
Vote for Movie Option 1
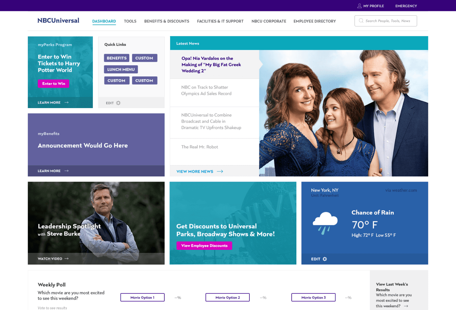pyautogui.click(x=142, y=297)
